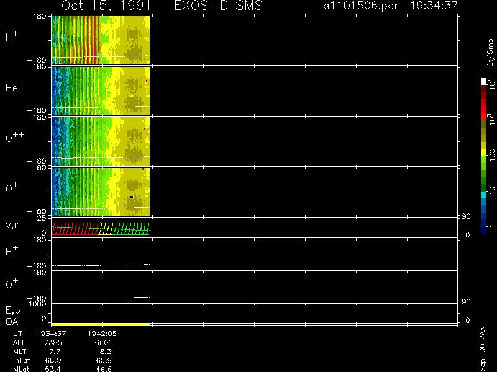The image size is (497, 372).
Task: Click the altitude value "7385"
Action: click(53, 343)
